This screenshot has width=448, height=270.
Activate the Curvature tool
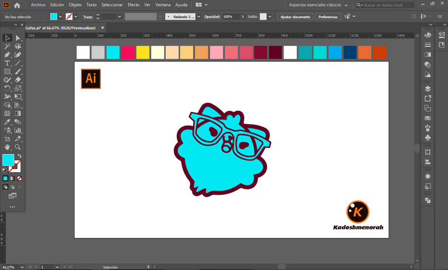click(17, 55)
